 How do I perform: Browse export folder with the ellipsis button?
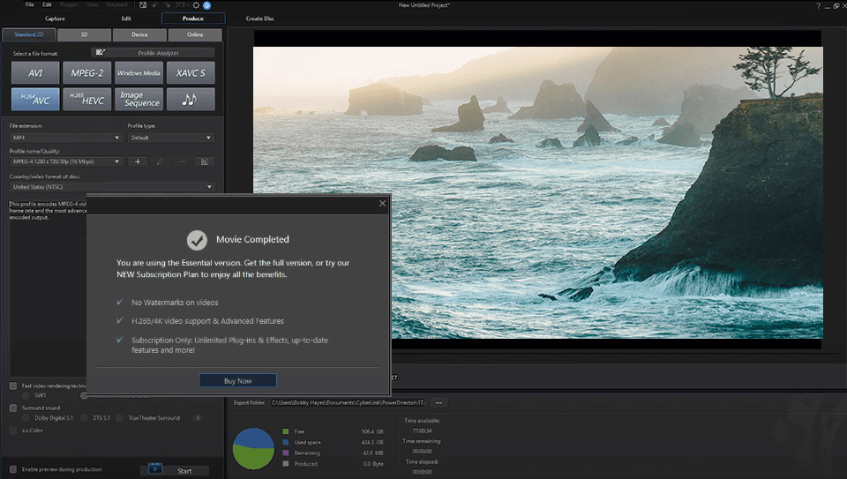click(x=438, y=402)
